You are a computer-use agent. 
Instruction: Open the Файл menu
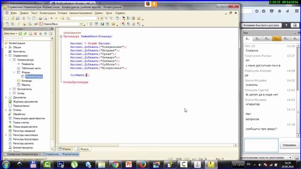(x=14, y=13)
